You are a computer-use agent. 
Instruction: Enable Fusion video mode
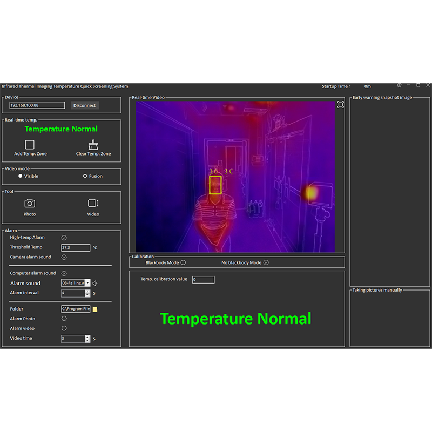85,176
